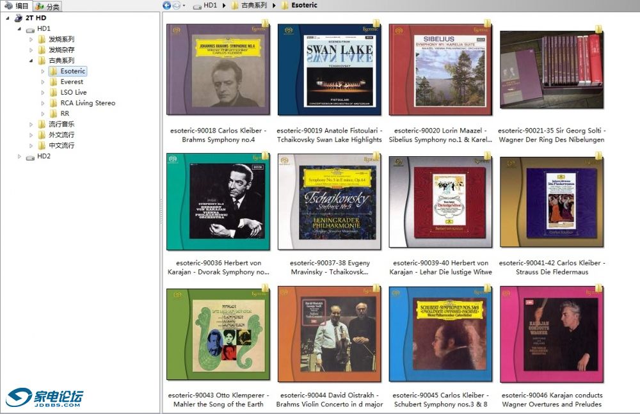Select the 外文流行 folder in tree

tap(61, 135)
